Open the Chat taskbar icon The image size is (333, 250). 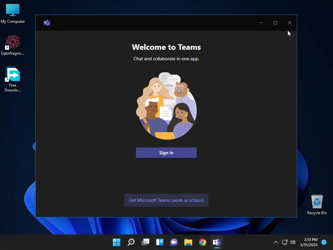pyautogui.click(x=174, y=242)
